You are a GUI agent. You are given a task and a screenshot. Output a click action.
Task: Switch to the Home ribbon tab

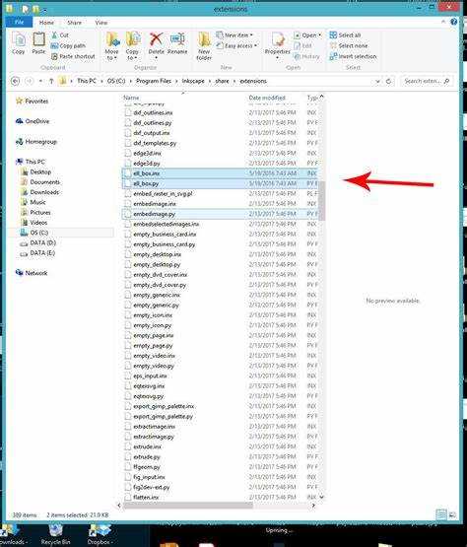tap(46, 23)
